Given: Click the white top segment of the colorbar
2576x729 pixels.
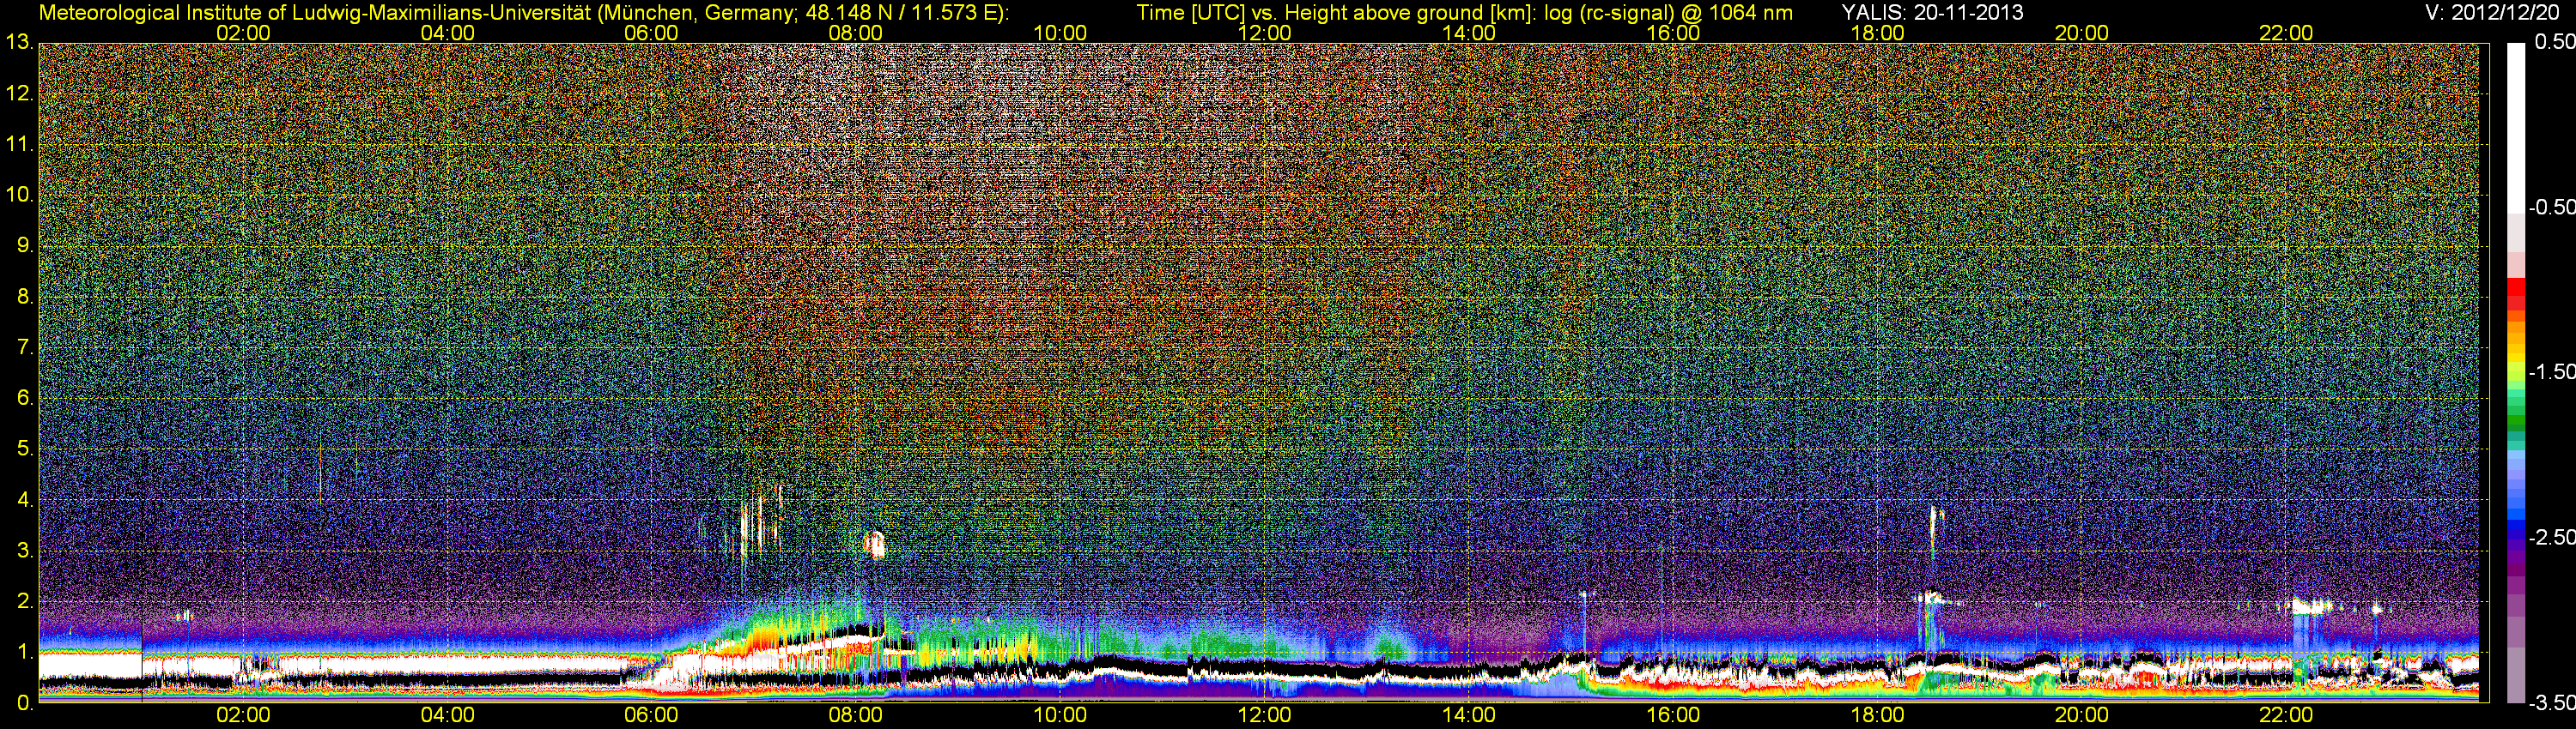Looking at the screenshot, I should point(2516,128).
